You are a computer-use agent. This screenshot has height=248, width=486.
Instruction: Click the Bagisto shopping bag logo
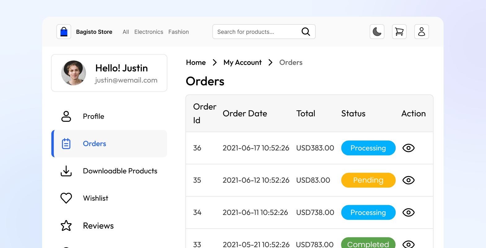click(64, 32)
